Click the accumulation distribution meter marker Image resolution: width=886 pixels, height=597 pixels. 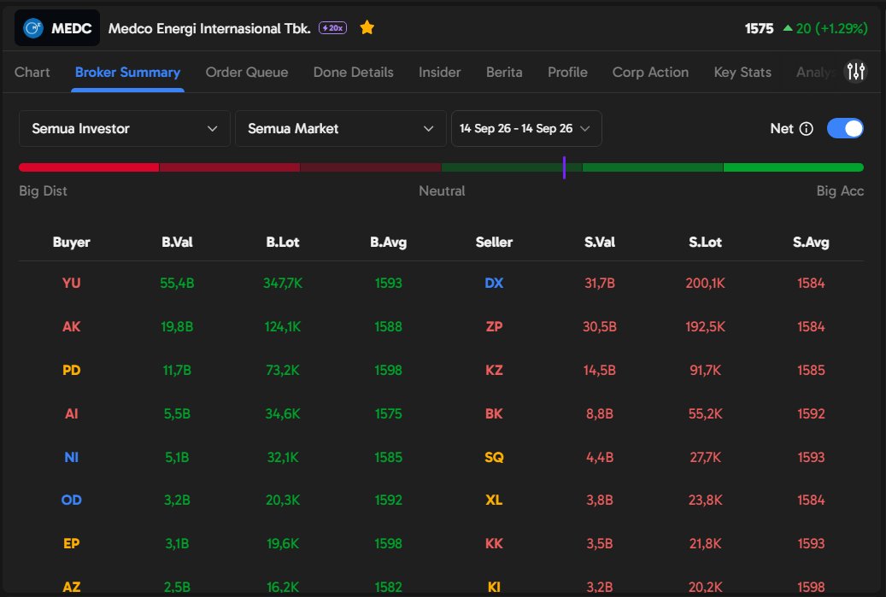(x=564, y=167)
